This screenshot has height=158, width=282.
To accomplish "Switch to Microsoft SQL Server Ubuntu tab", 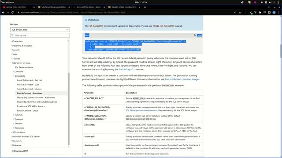I will [x=89, y=7].
